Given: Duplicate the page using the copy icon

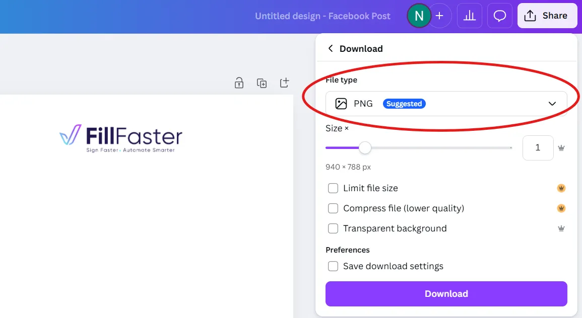Looking at the screenshot, I should coord(262,83).
